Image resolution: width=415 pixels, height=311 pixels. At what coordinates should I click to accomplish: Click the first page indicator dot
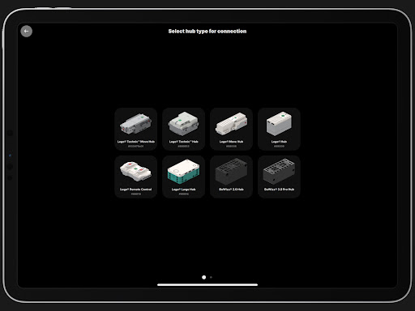(204, 277)
